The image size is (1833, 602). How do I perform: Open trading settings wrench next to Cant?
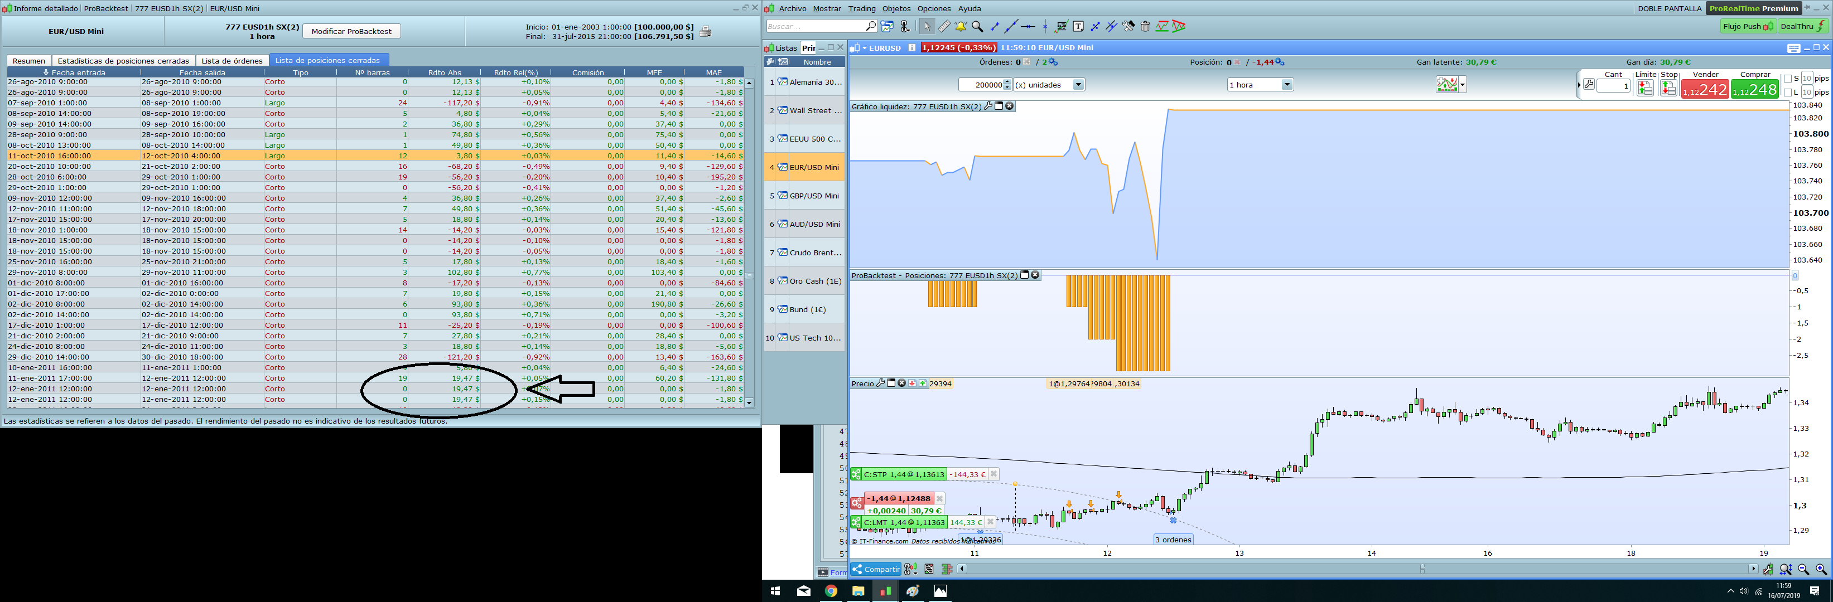pyautogui.click(x=1588, y=85)
